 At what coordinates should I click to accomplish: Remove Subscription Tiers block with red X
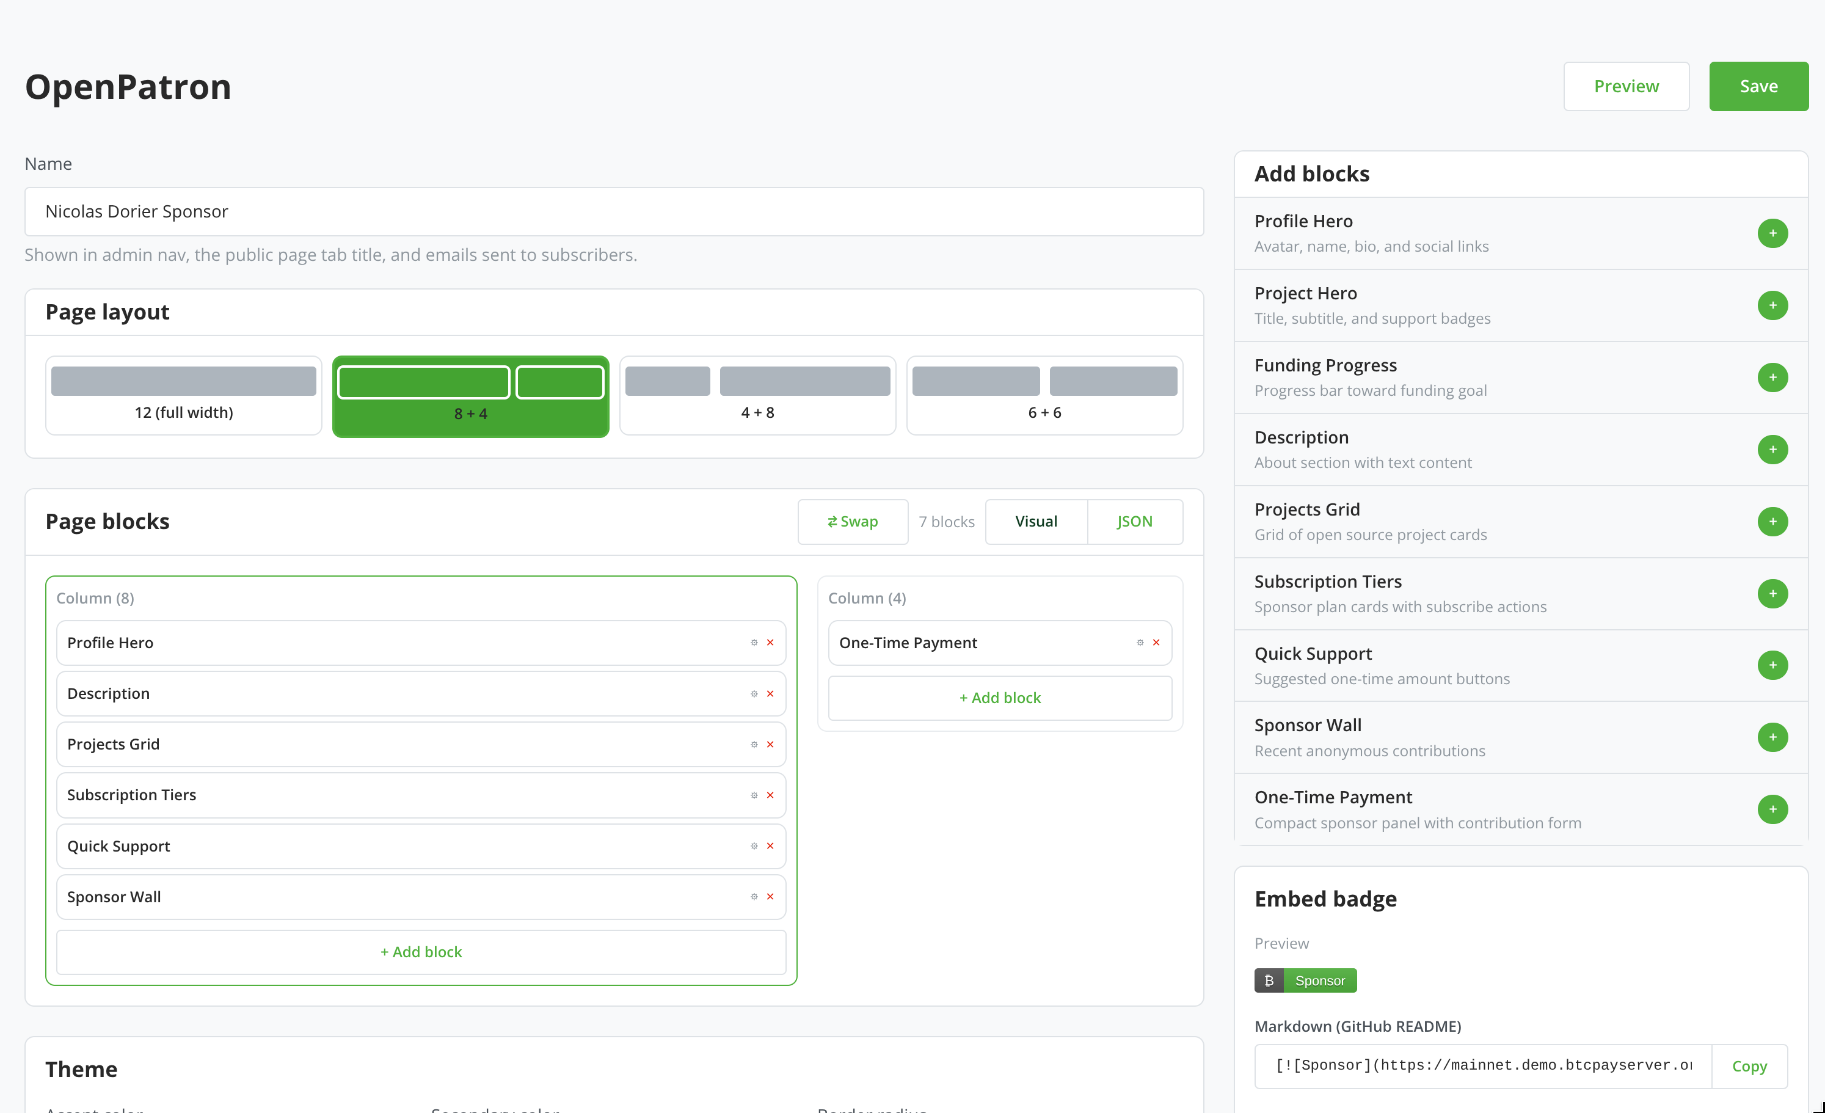(770, 795)
